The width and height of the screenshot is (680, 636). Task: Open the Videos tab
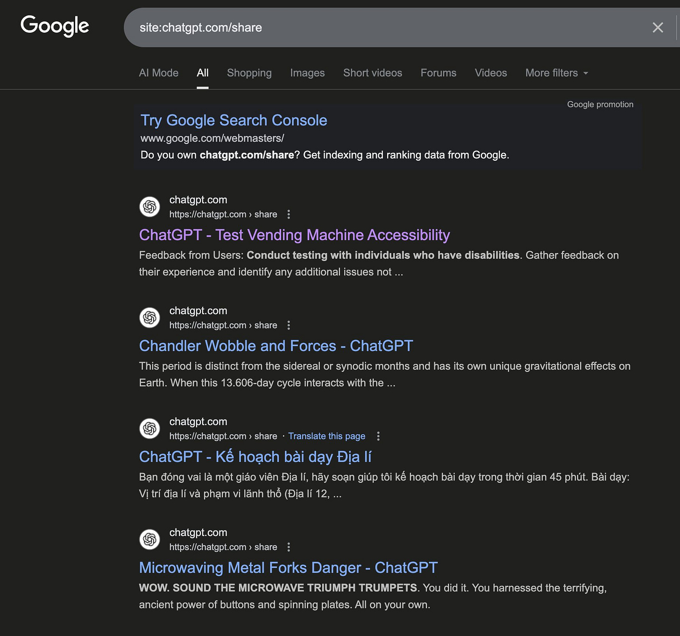(491, 73)
